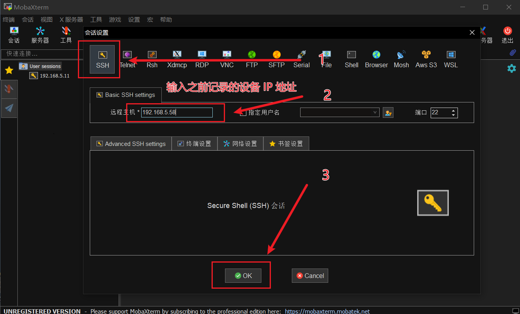Open the 网络设置 tab
This screenshot has width=520, height=314.
click(240, 144)
